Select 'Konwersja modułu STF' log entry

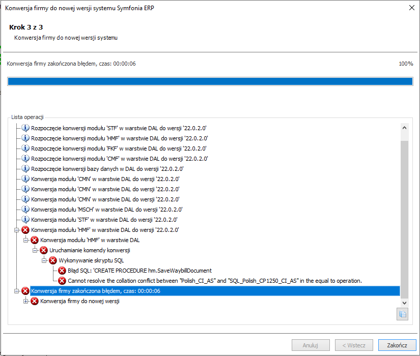[x=104, y=220]
